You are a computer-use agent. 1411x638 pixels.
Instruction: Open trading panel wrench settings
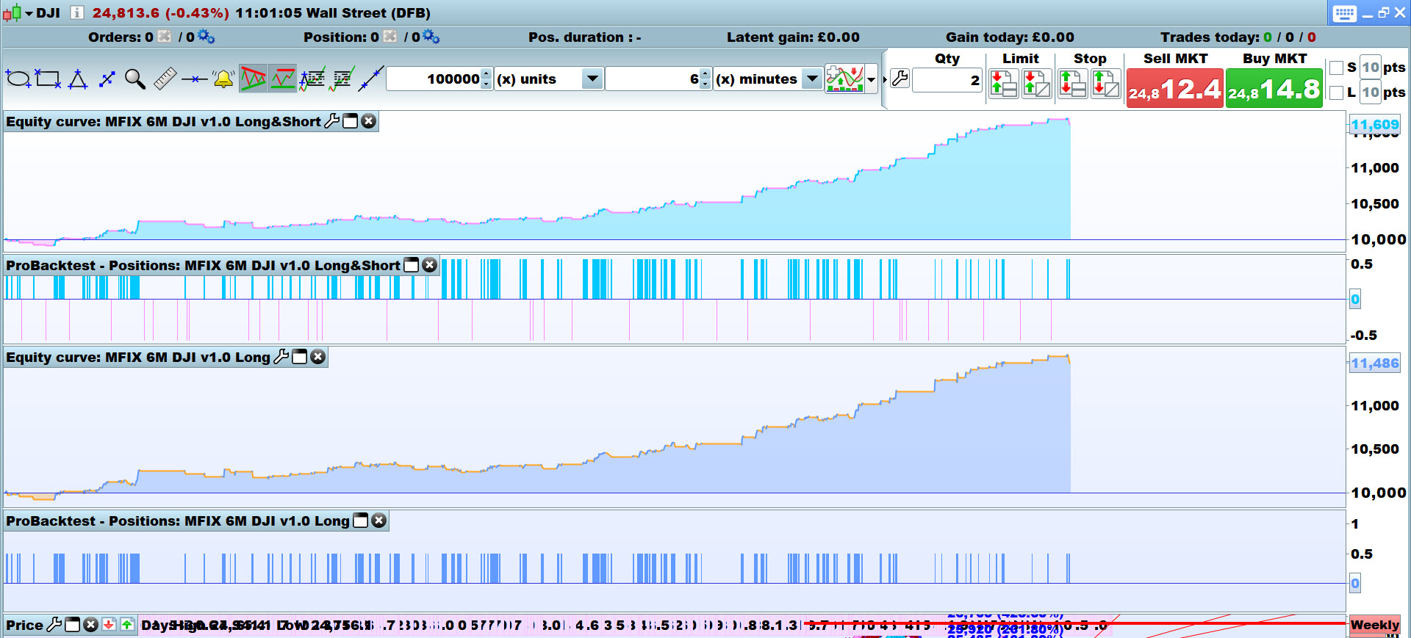[x=900, y=79]
